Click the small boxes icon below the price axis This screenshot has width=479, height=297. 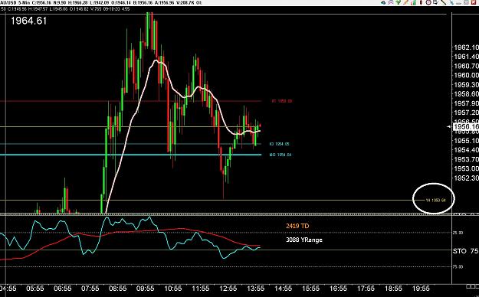click(x=472, y=286)
